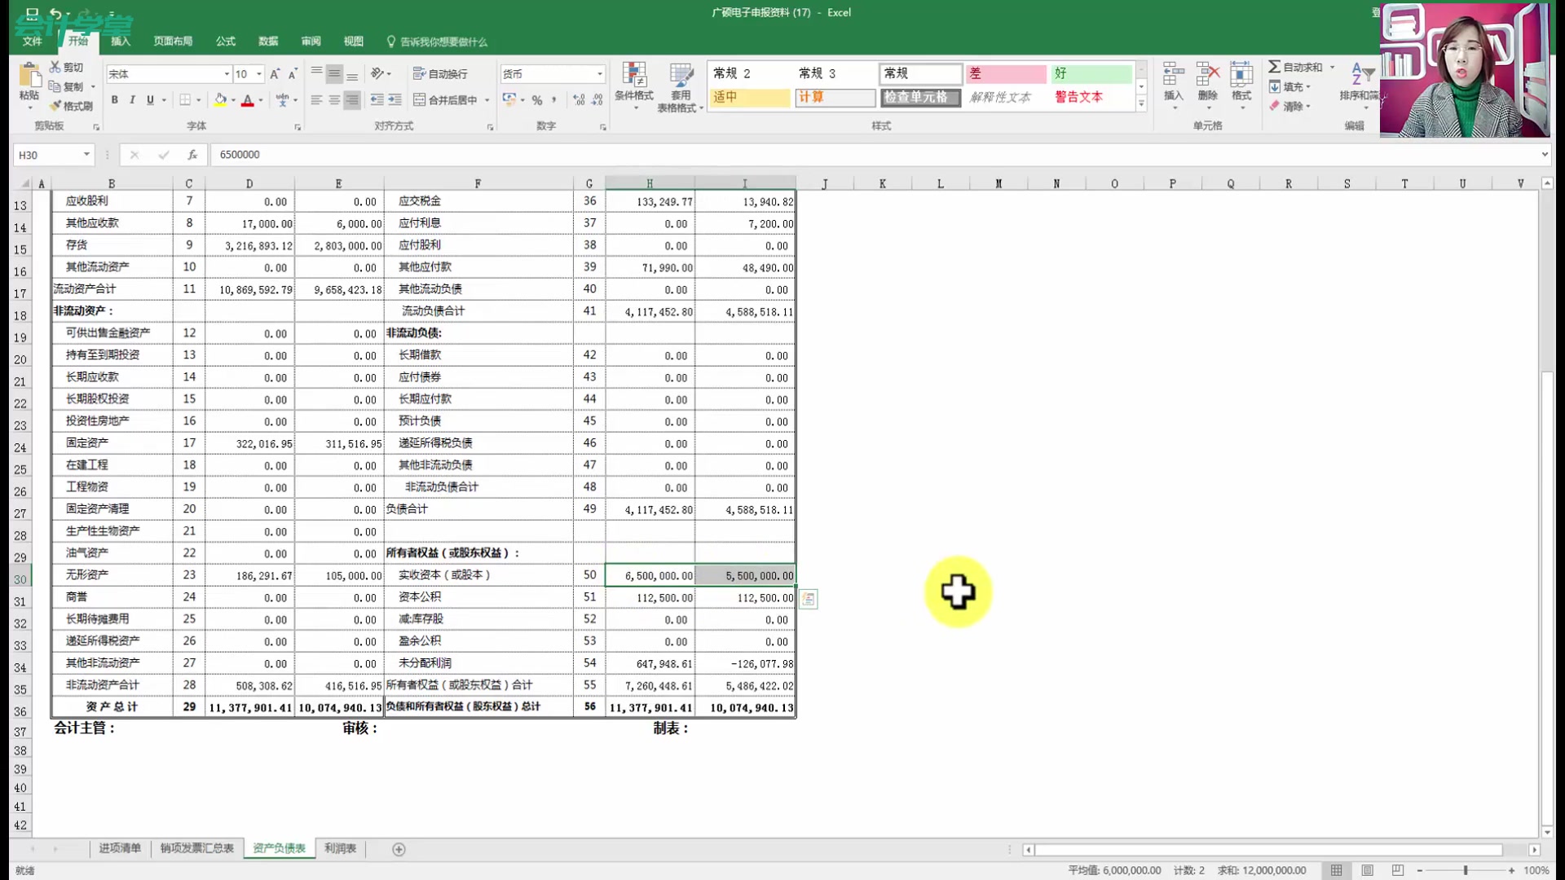This screenshot has width=1565, height=880.
Task: Click the Cut (剪切) scissors icon
Action: [55, 67]
